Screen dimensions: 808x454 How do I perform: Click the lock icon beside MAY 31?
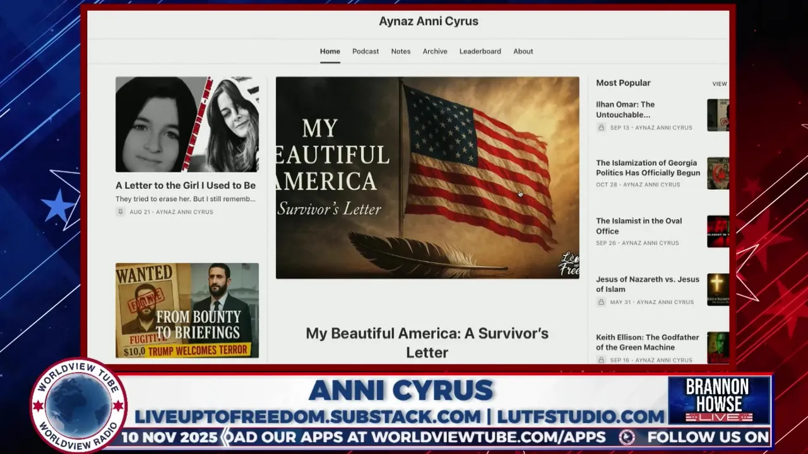point(602,302)
